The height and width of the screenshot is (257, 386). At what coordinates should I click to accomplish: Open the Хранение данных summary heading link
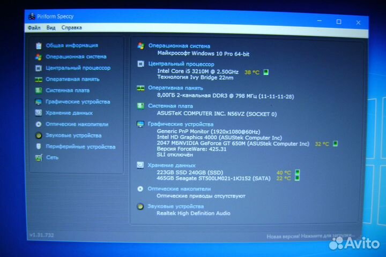172,165
